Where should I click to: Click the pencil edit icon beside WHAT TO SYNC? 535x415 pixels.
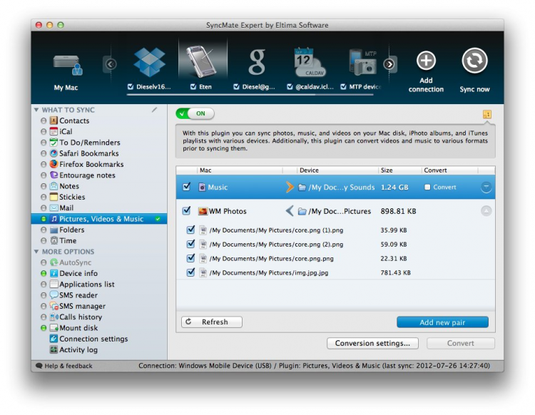coord(155,110)
